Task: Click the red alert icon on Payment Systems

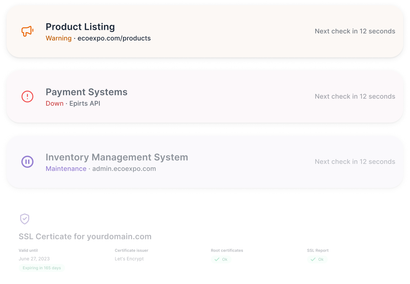Action: tap(27, 97)
